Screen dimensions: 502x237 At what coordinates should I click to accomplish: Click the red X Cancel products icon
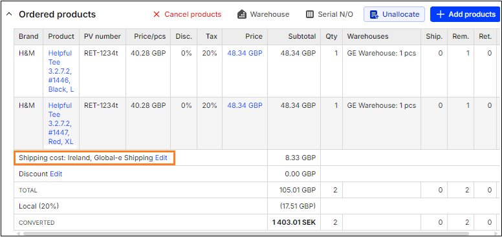point(157,14)
